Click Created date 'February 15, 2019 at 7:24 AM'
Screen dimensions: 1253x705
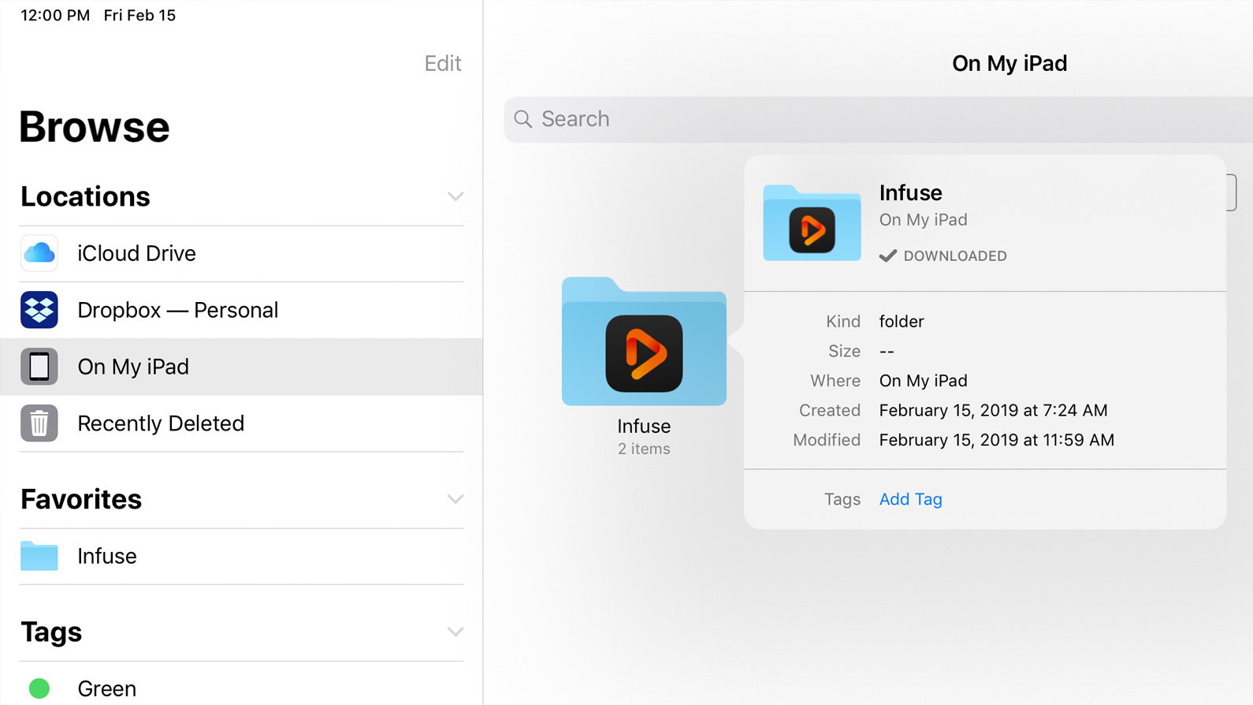pyautogui.click(x=993, y=410)
